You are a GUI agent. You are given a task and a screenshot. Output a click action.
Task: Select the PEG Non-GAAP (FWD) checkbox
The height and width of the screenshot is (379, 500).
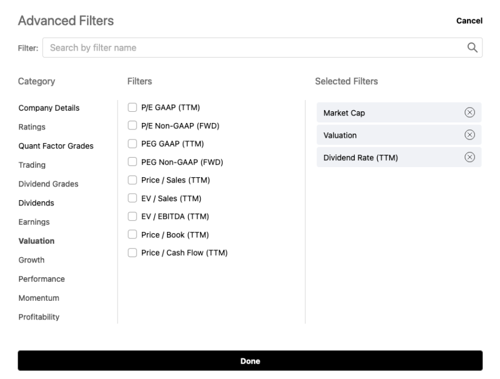tap(132, 162)
